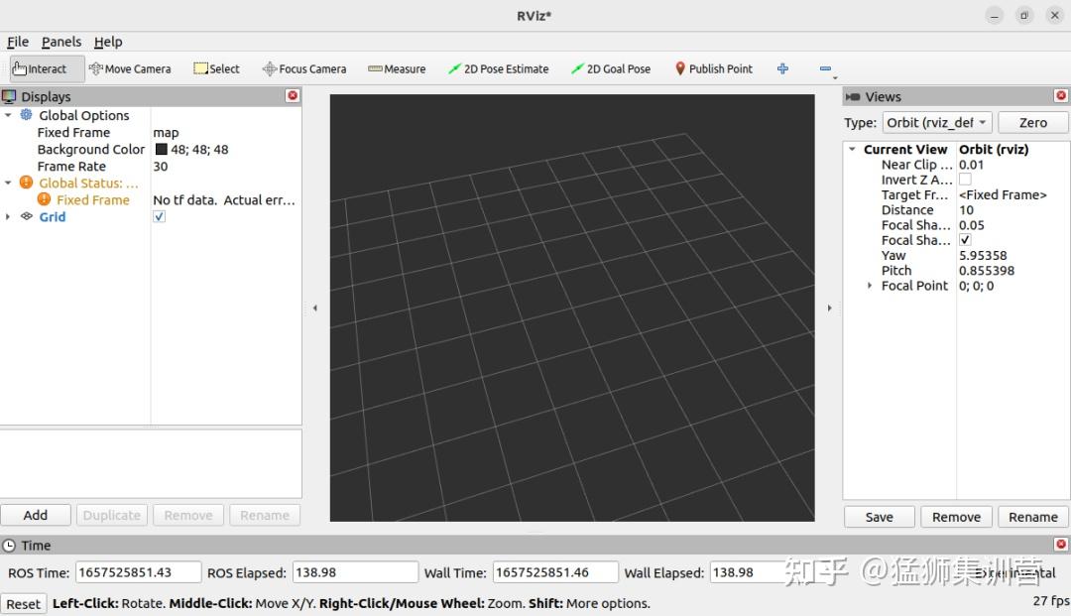Uncheck the Focal Shape checkbox
1071x616 pixels.
coord(965,239)
